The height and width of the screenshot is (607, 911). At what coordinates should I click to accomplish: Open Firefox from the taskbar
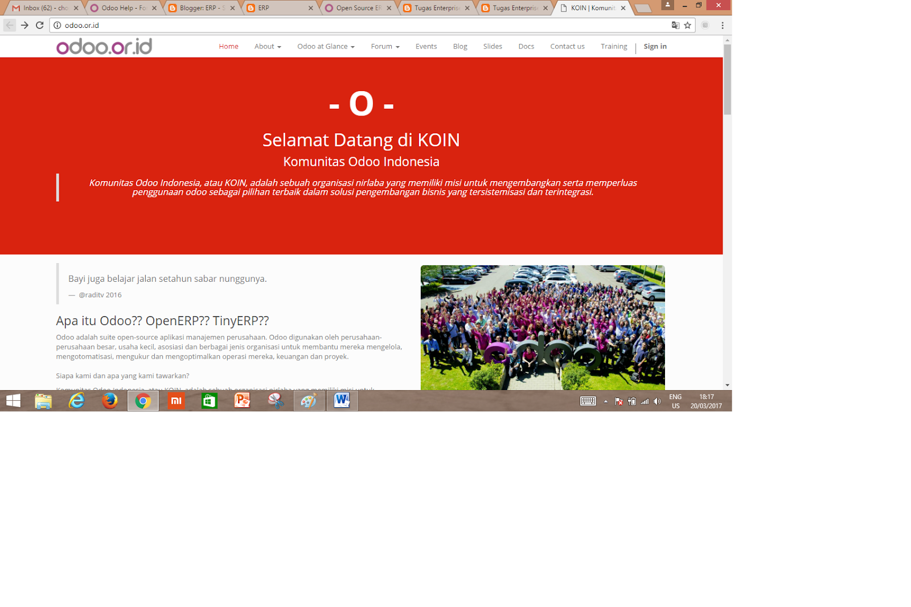click(x=109, y=401)
